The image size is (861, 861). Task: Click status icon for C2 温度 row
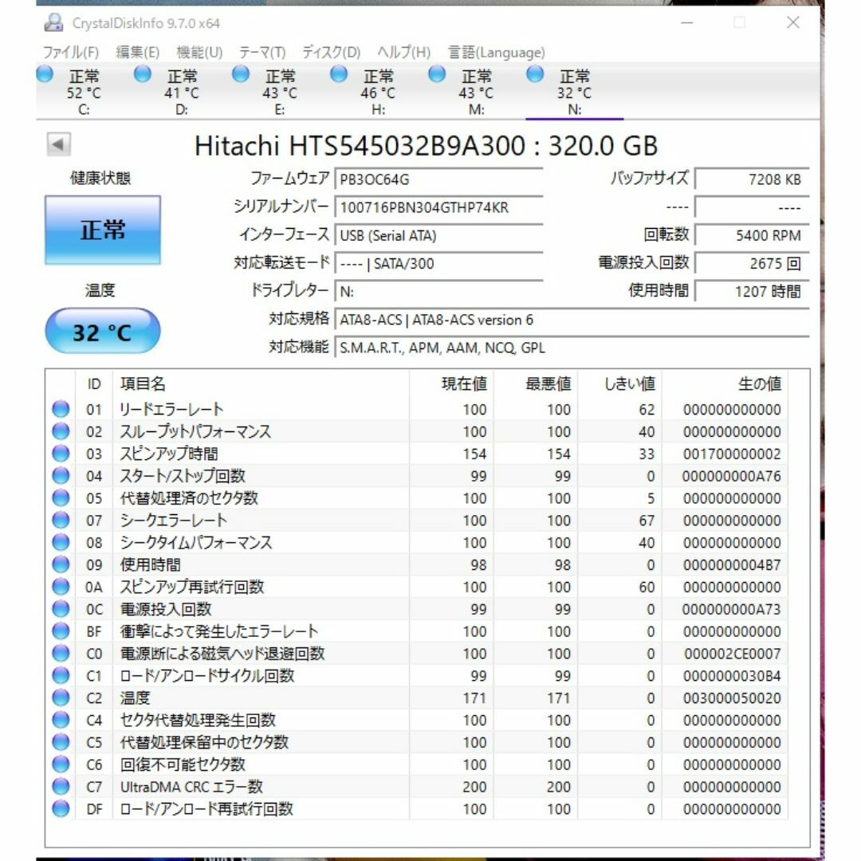61,698
